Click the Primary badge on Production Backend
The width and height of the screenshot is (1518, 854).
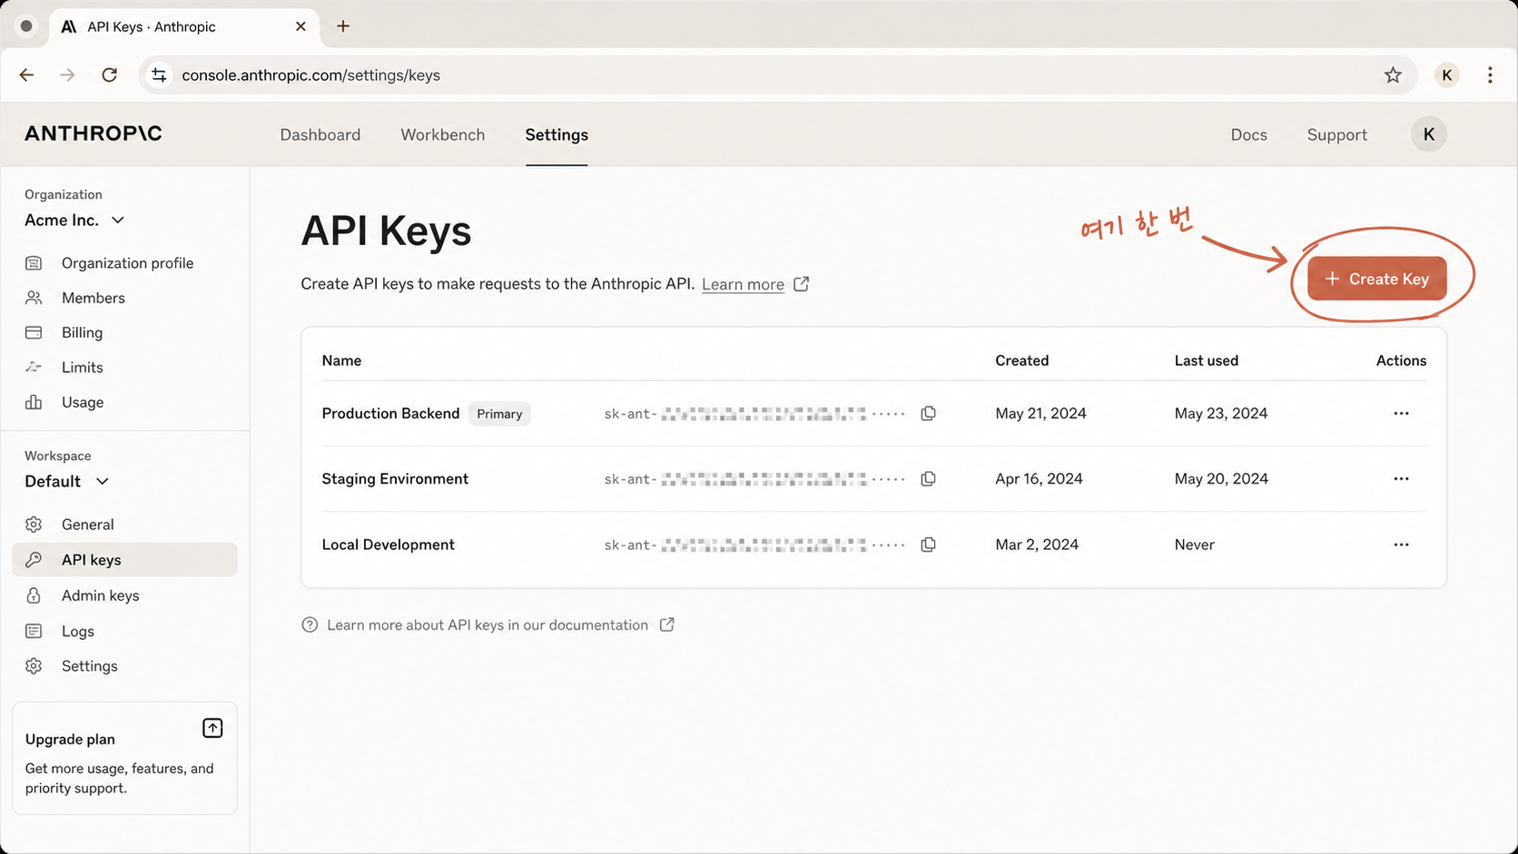499,414
